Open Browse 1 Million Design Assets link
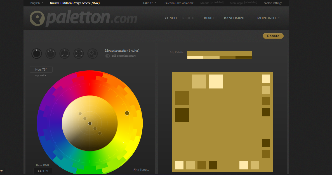Screen dimensions: 332x175 tap(74, 3)
